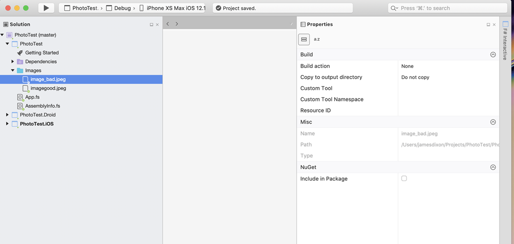Close the Solution panel
Image resolution: width=514 pixels, height=244 pixels.
tap(157, 24)
